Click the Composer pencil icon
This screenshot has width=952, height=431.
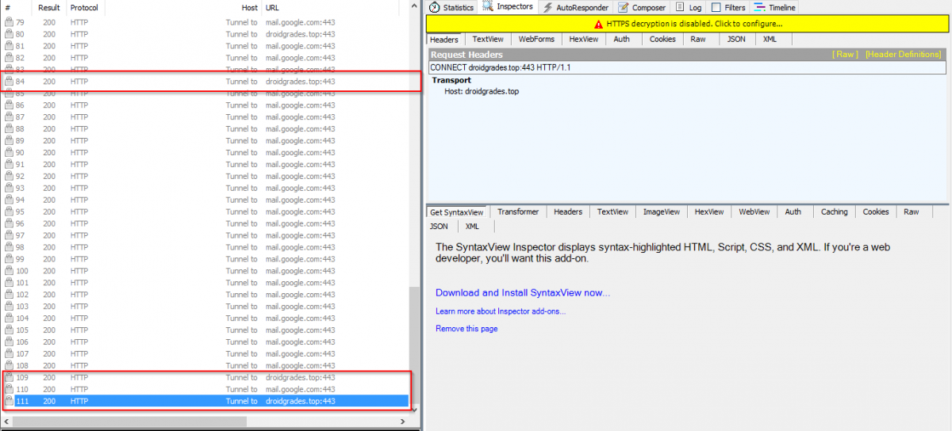pos(623,8)
